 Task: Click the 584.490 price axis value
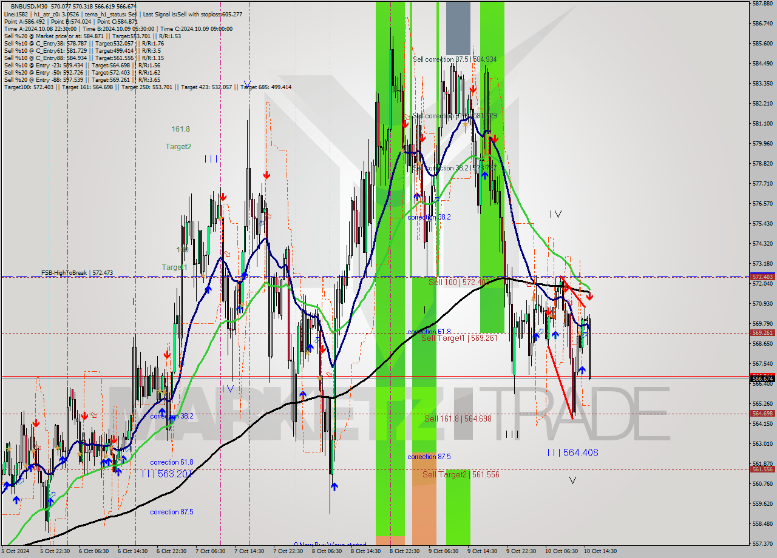[762, 63]
